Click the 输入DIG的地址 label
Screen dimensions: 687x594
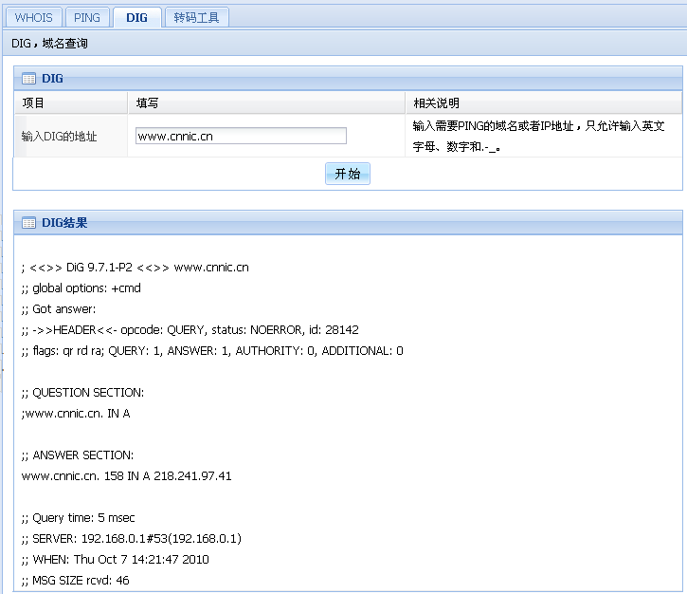(59, 137)
